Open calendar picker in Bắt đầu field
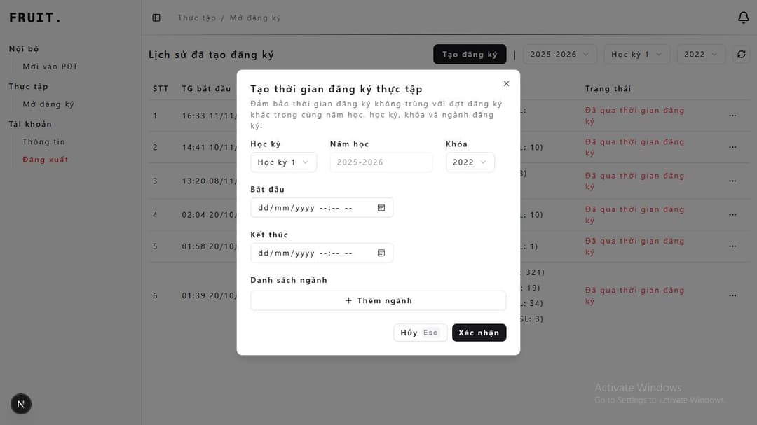 (x=381, y=208)
